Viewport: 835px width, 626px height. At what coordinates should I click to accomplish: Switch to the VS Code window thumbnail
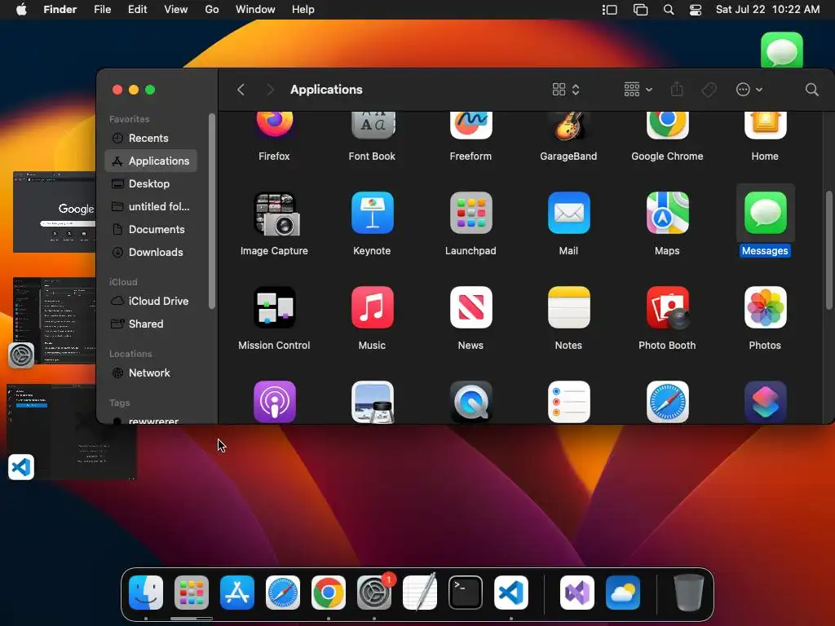72,431
